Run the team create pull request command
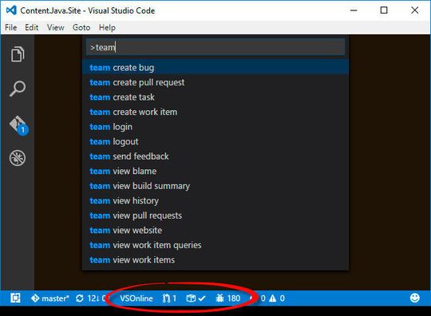Image resolution: width=431 pixels, height=316 pixels. click(215, 82)
